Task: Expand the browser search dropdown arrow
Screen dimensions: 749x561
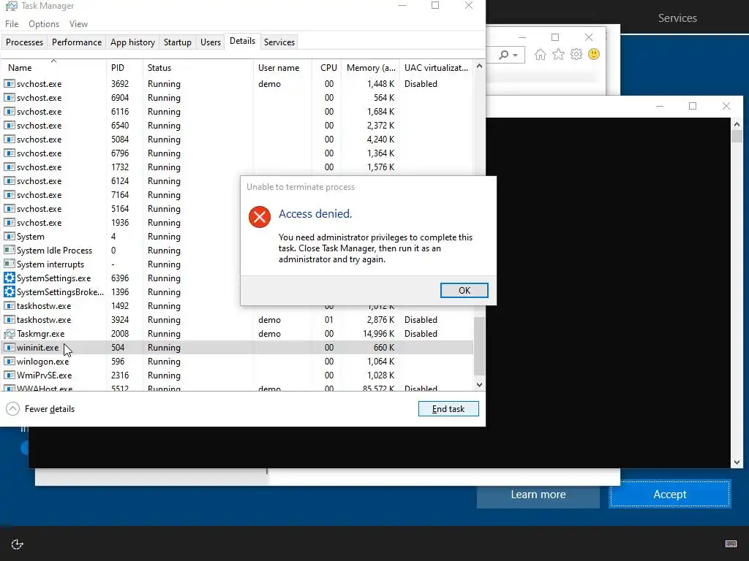Action: point(516,56)
